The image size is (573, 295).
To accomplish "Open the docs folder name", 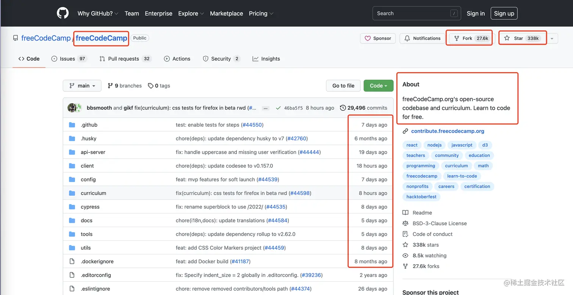I will (x=86, y=220).
